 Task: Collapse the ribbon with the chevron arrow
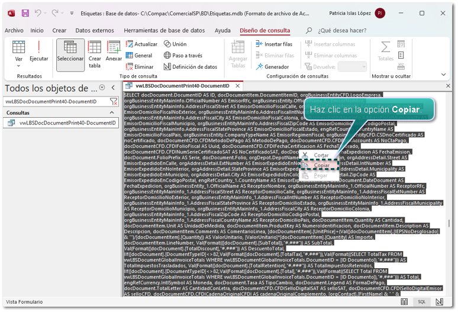tap(444, 75)
